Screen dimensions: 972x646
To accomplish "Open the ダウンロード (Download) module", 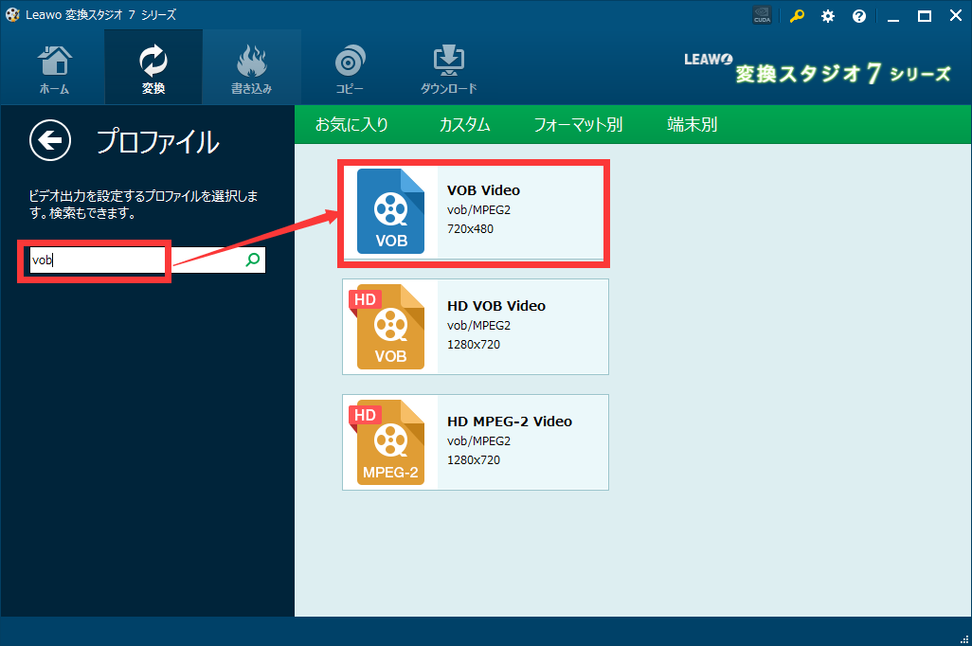I will pos(447,66).
